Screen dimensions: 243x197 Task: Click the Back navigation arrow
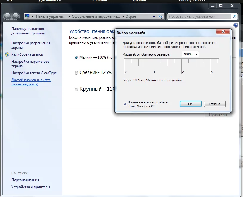click(7, 16)
